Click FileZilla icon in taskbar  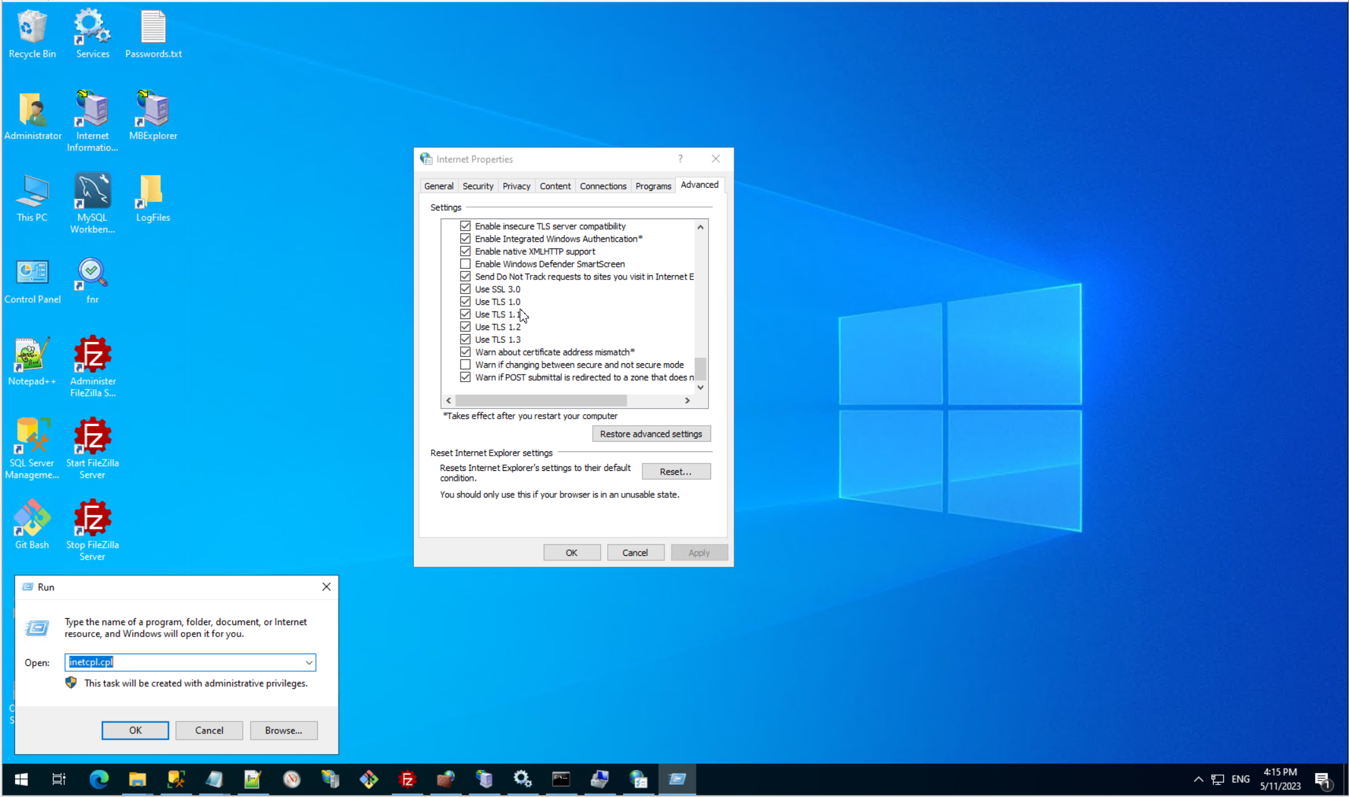coord(407,779)
